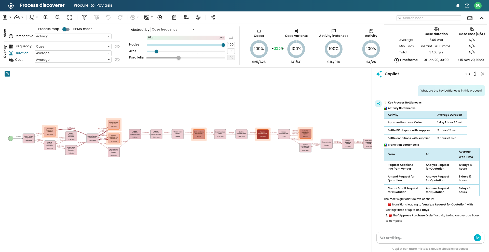
Task: Open the export download menu arrow
Action: [x=22, y=17]
